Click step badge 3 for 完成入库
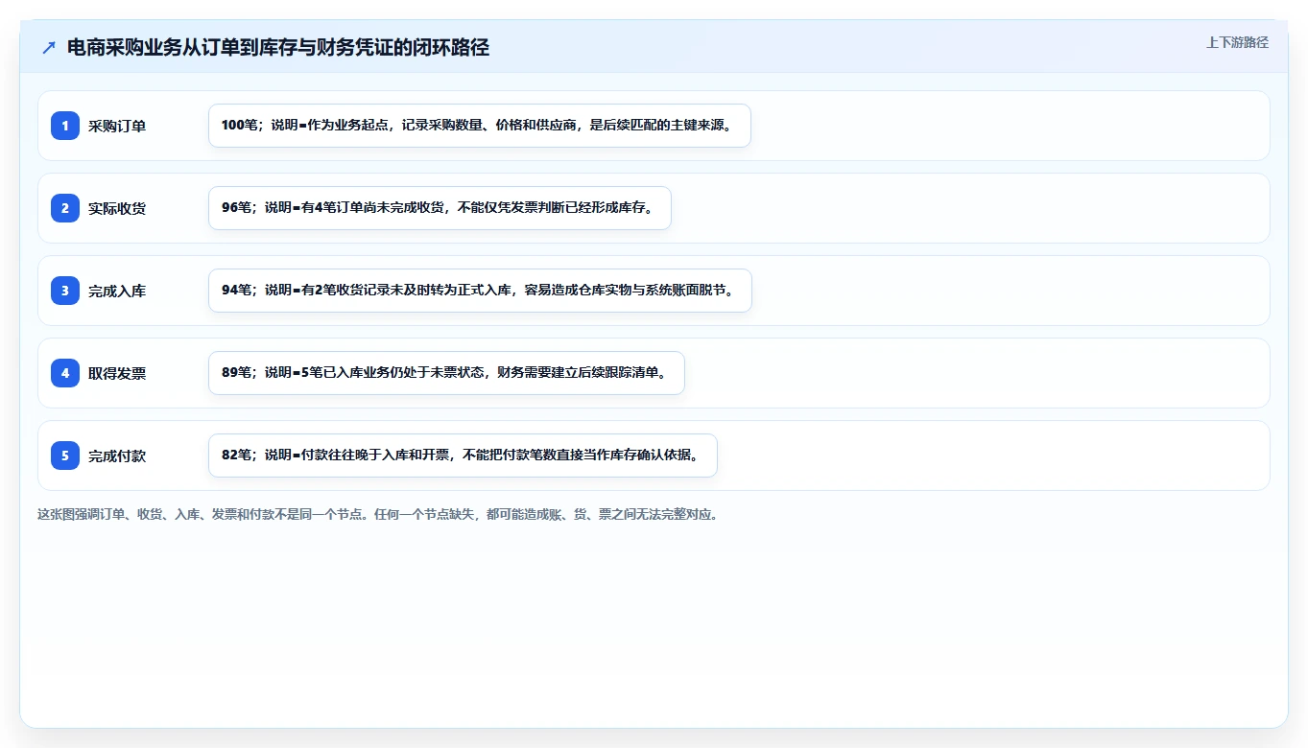 point(65,291)
